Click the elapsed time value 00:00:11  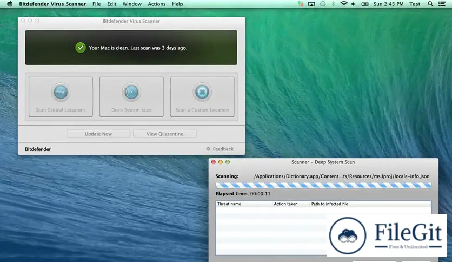coord(260,194)
